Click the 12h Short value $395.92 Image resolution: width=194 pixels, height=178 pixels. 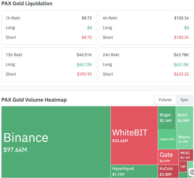tap(84, 74)
